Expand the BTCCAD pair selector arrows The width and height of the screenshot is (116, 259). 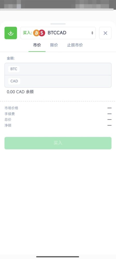click(92, 33)
